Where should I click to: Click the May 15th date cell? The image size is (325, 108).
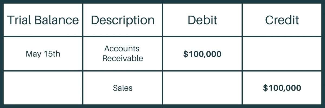click(x=43, y=54)
